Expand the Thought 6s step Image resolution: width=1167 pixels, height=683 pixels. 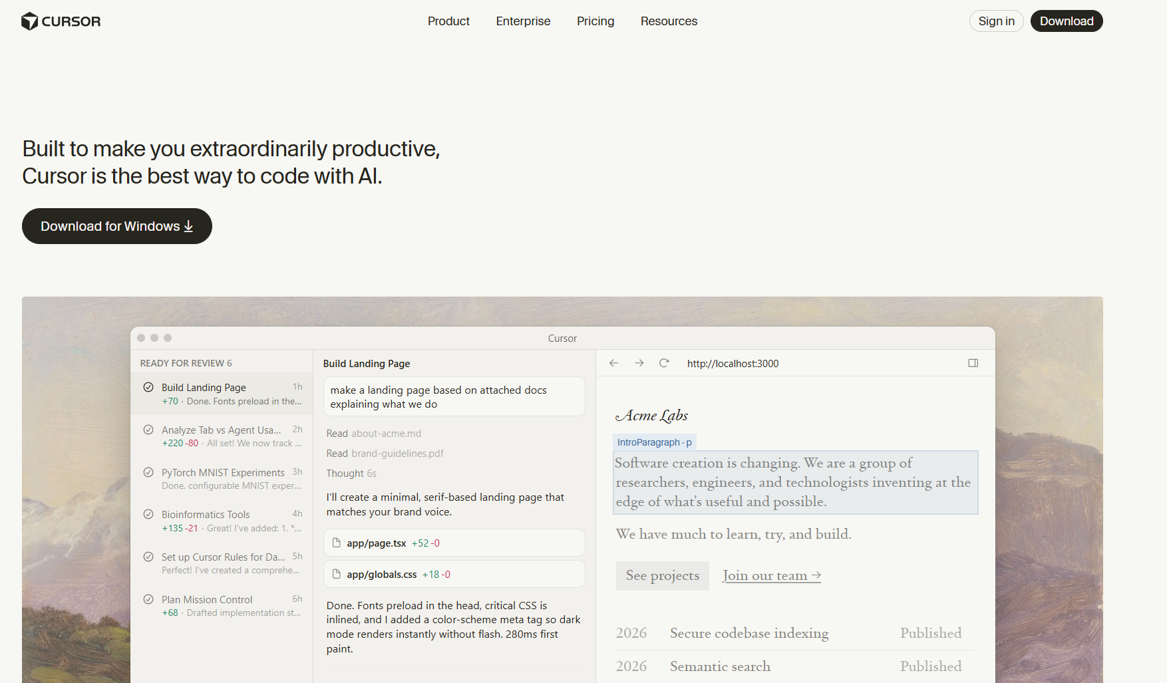pyautogui.click(x=351, y=474)
